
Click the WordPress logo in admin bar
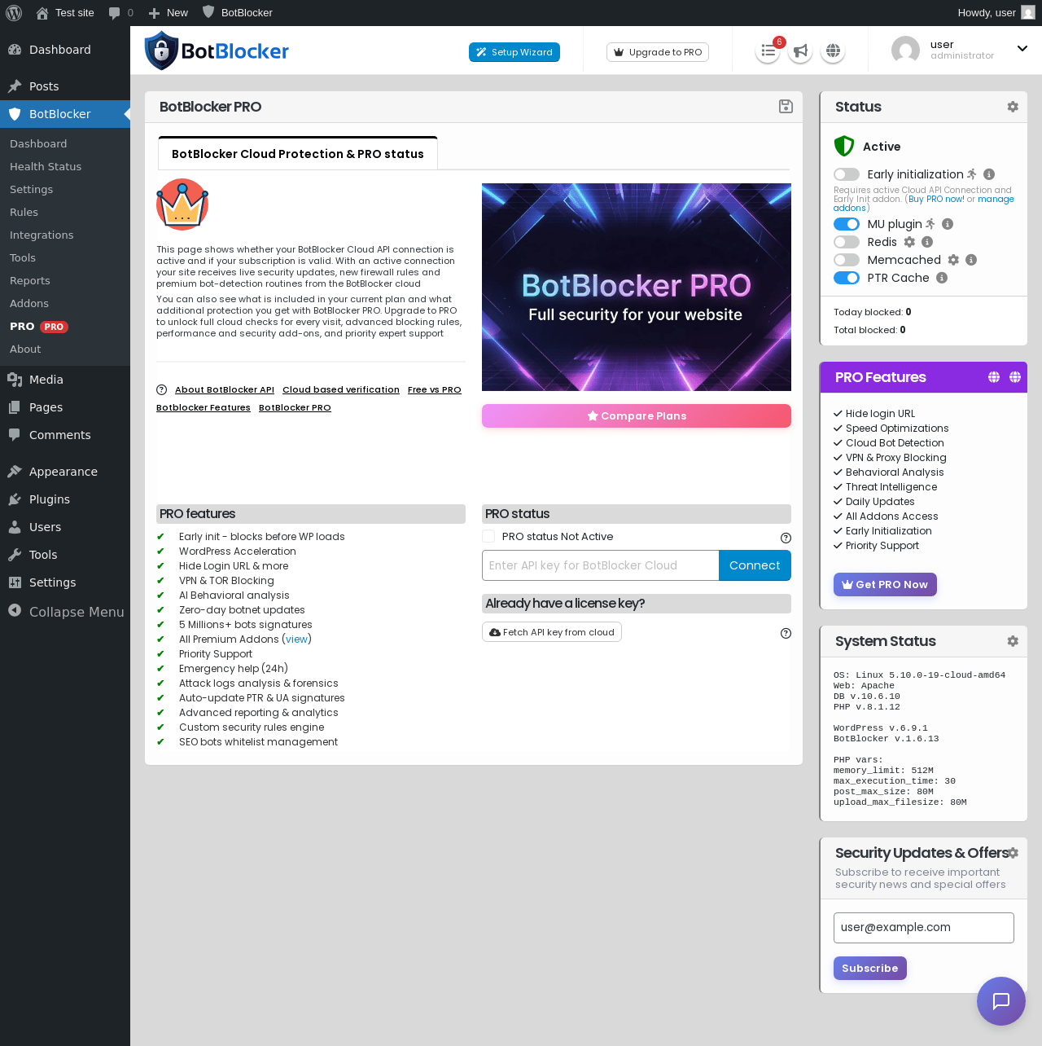14,13
